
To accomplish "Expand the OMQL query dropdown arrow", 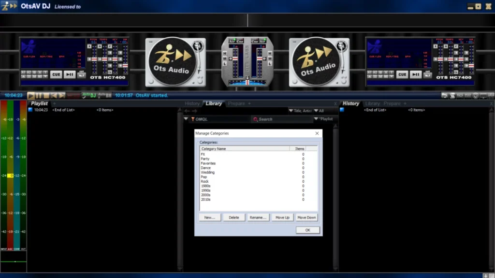I will (186, 119).
